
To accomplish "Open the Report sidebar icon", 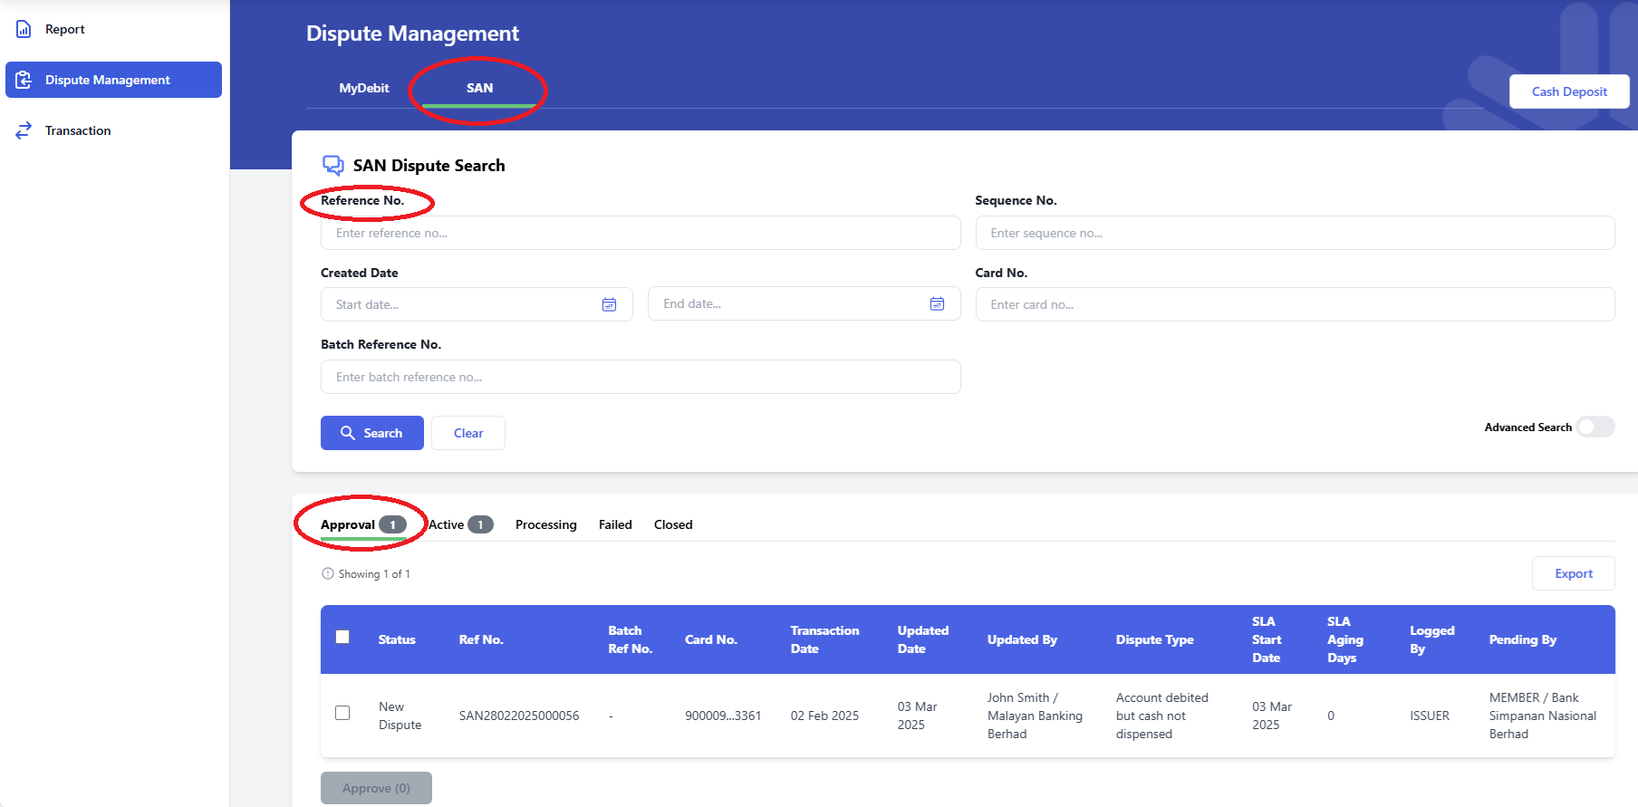I will pos(24,29).
